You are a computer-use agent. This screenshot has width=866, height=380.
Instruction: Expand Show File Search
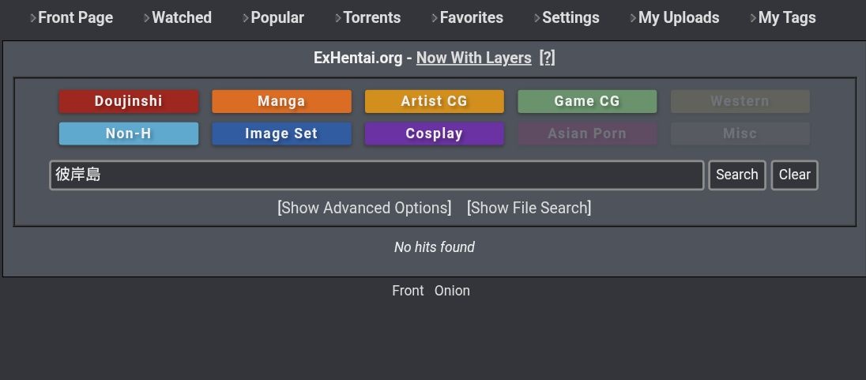[529, 208]
